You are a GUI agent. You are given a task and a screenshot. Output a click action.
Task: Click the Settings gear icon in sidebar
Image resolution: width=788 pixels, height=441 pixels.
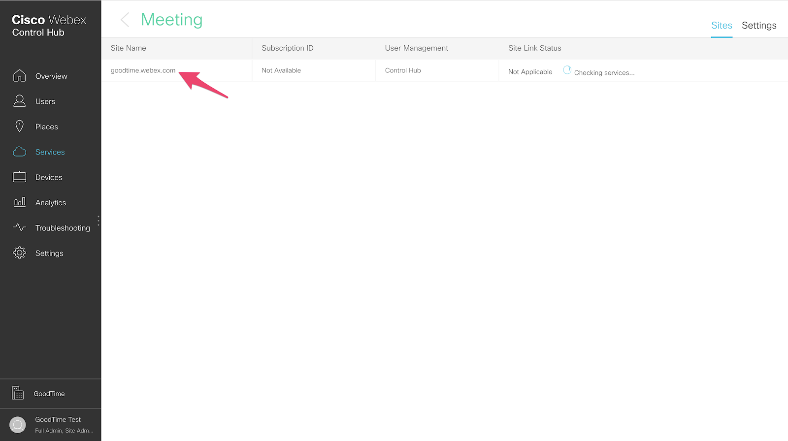(19, 253)
